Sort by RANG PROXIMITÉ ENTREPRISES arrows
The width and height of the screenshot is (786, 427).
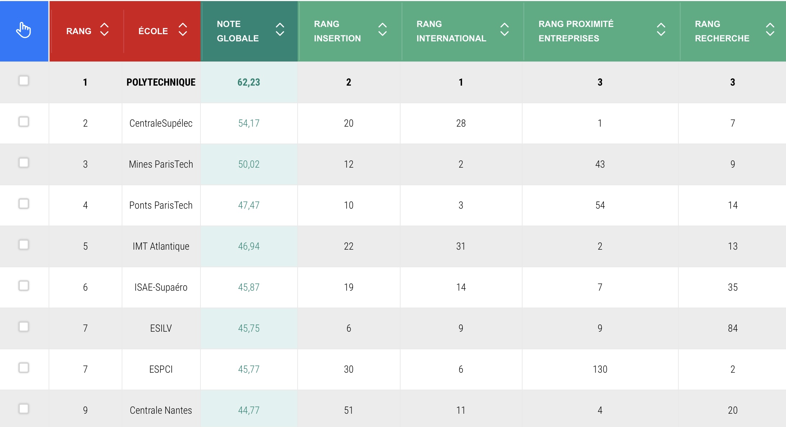click(x=661, y=30)
